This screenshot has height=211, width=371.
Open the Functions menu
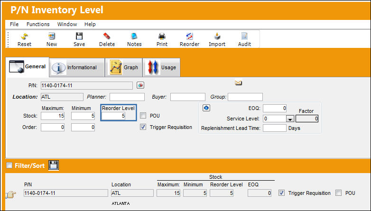[x=38, y=24]
